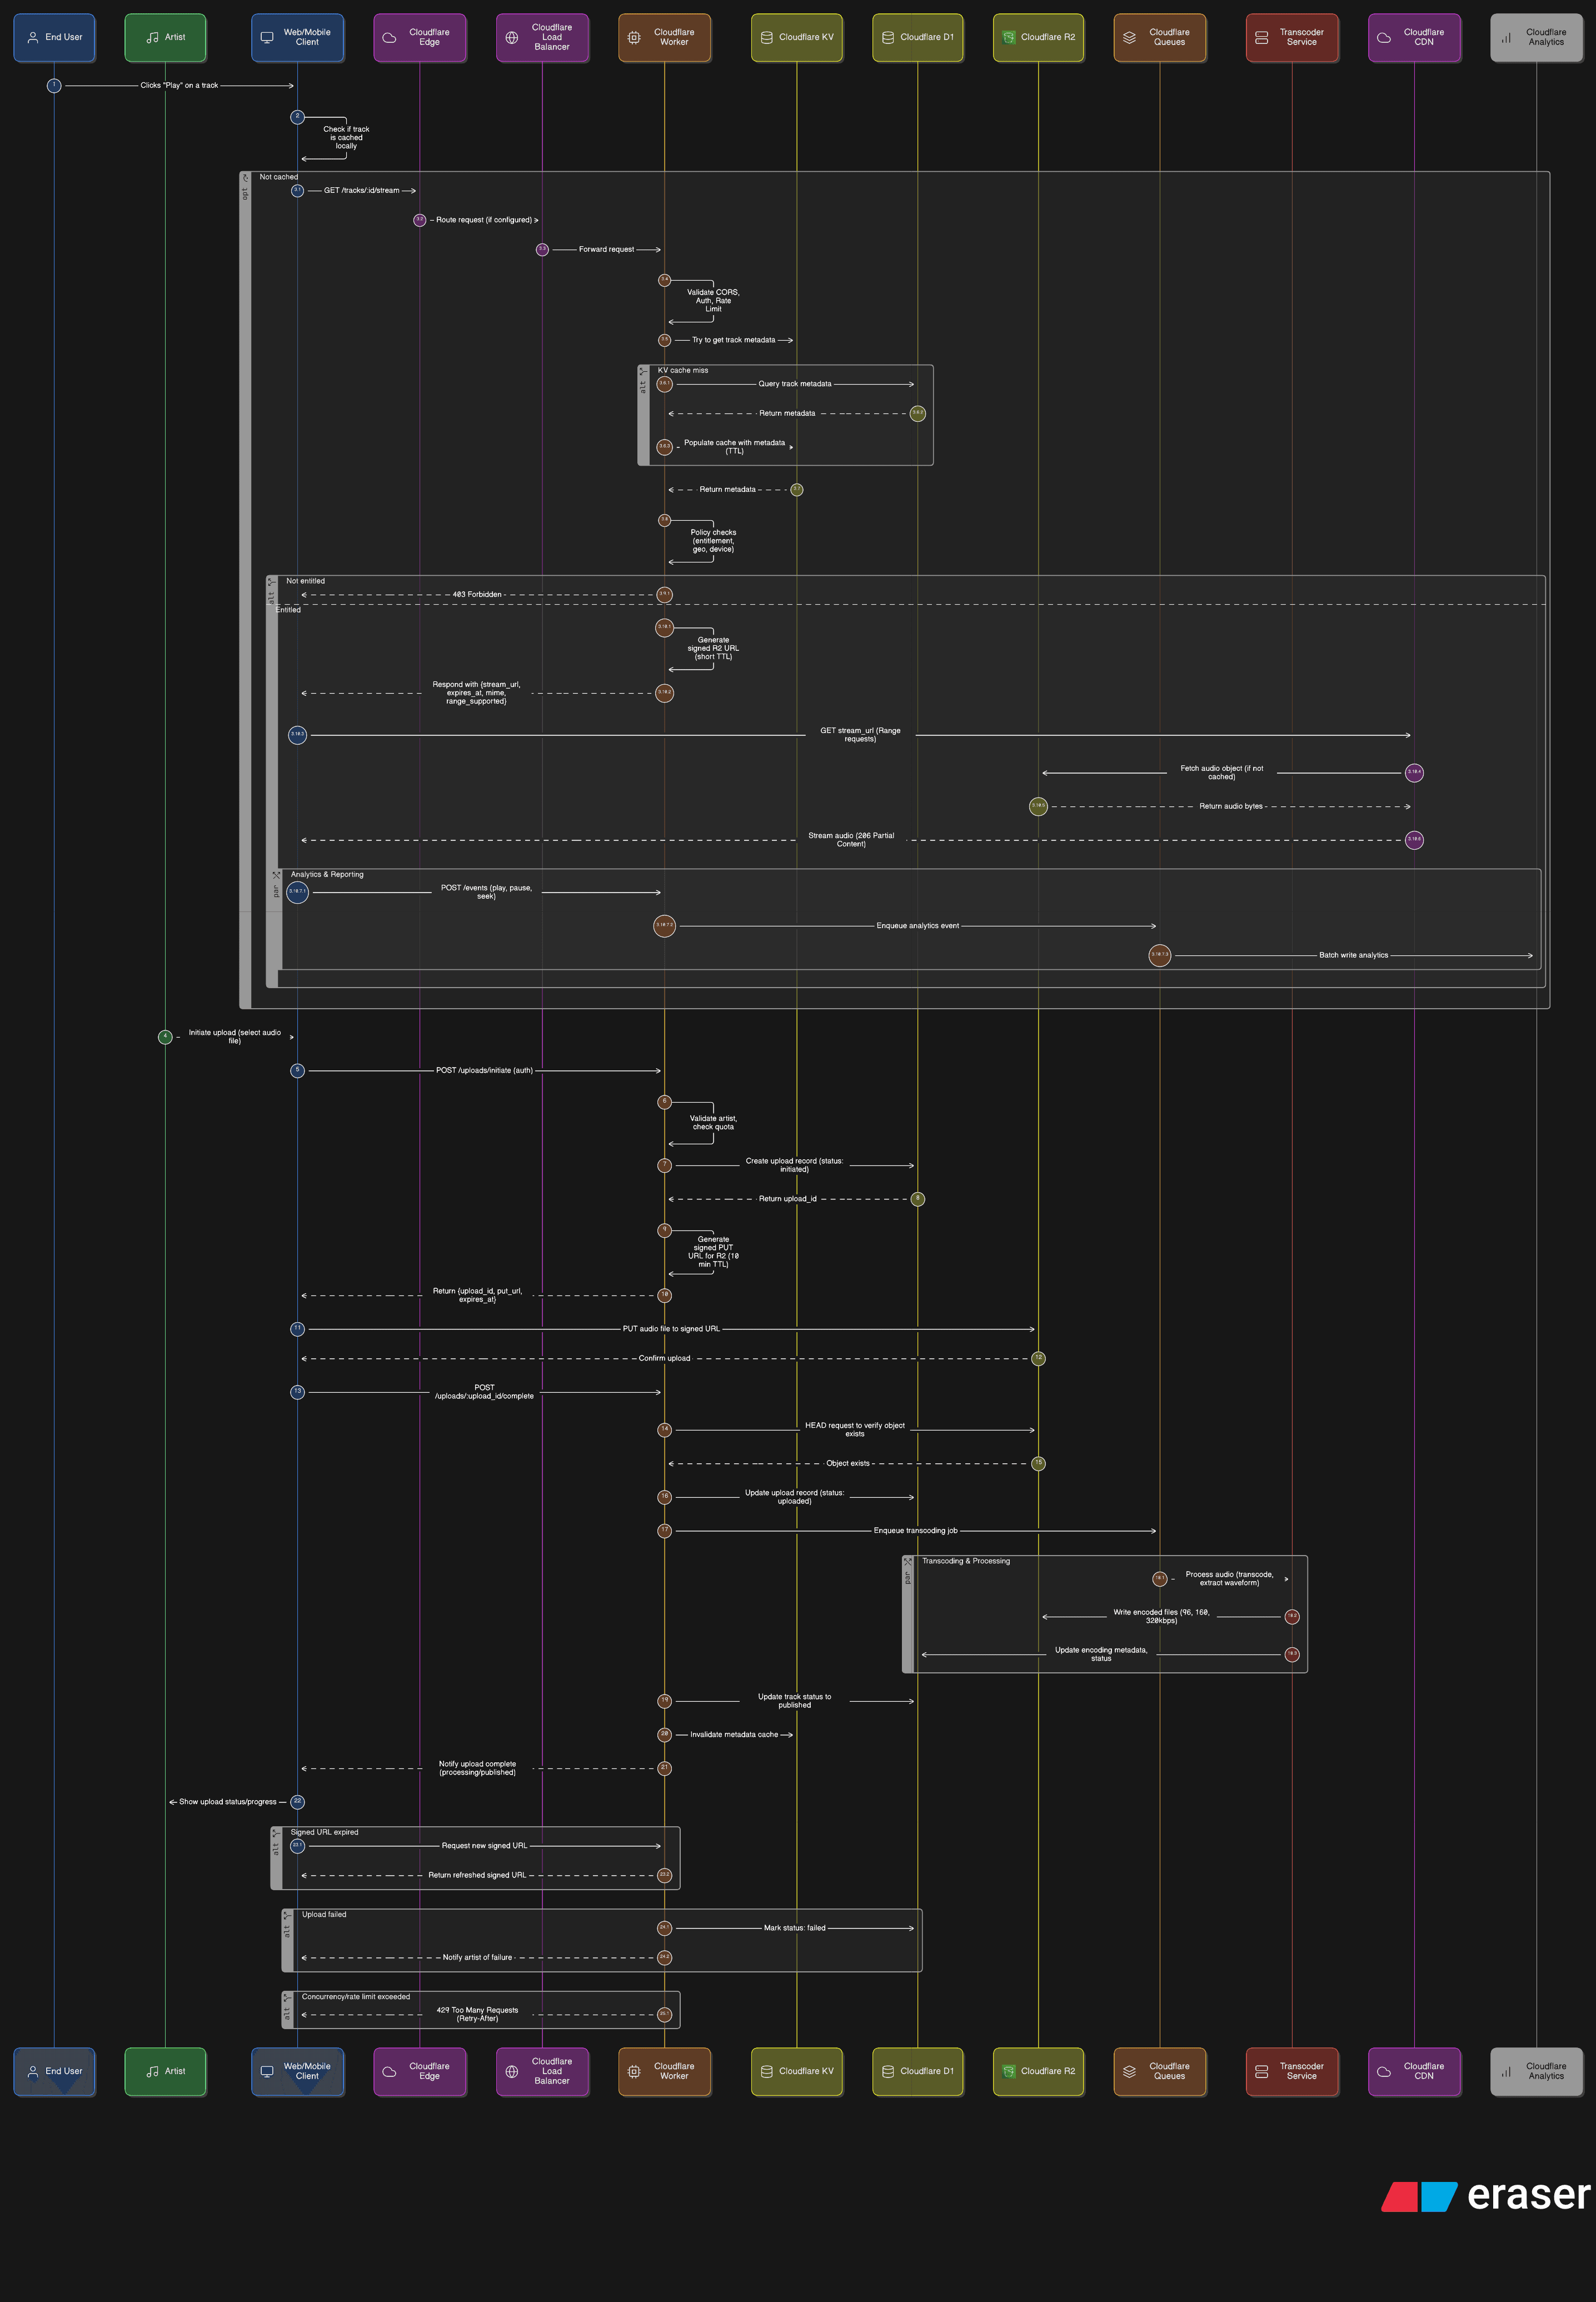Click the alt fragment icon beside "KV cache miss"
Image resolution: width=1596 pixels, height=2302 pixels.
[643, 371]
